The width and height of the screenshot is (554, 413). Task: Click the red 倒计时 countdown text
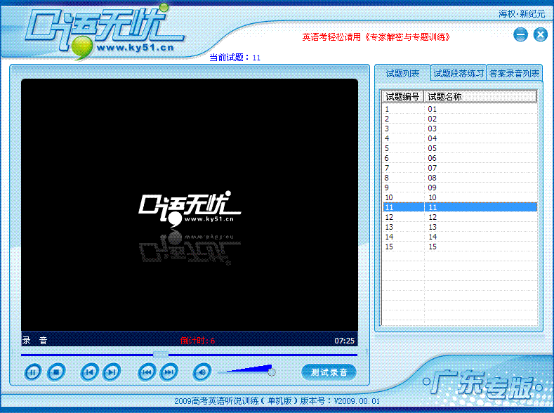click(x=197, y=341)
